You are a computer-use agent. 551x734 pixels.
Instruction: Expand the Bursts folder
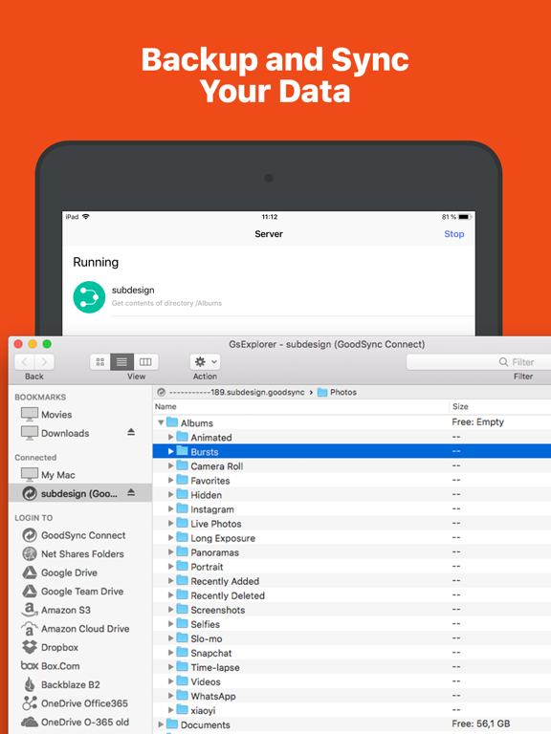point(170,452)
